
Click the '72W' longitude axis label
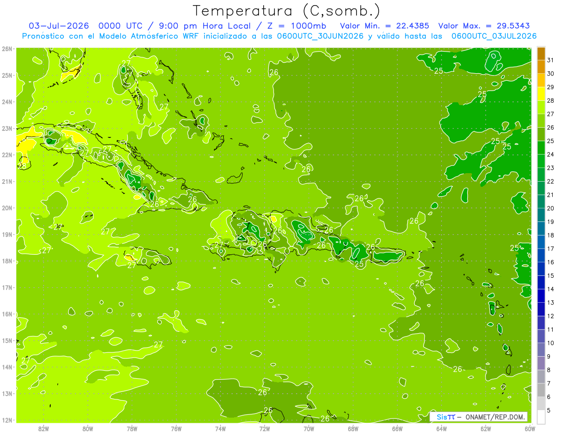[x=265, y=429]
